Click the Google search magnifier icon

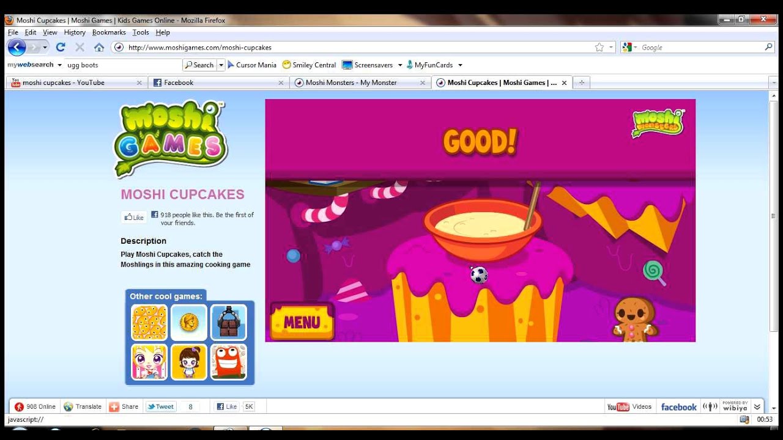[769, 47]
